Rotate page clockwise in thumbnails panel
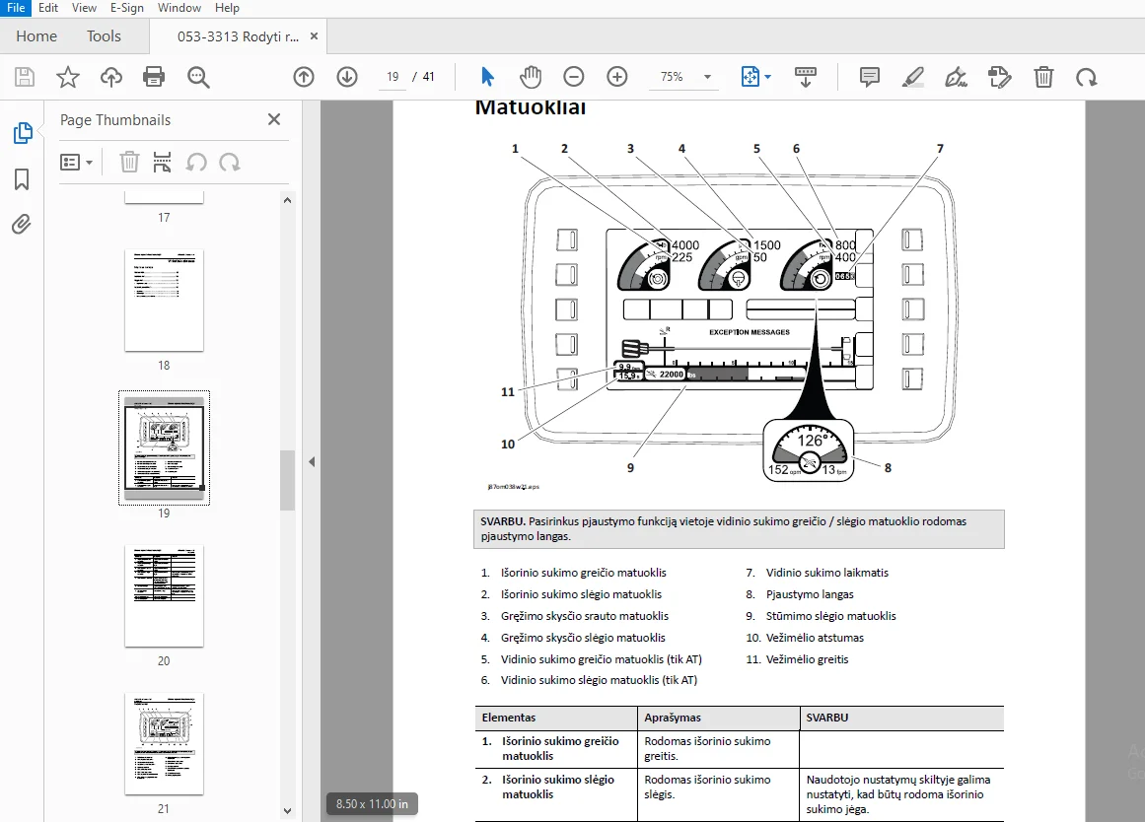 (229, 162)
